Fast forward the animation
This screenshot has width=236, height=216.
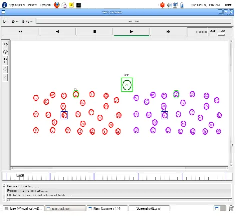tap(168, 32)
